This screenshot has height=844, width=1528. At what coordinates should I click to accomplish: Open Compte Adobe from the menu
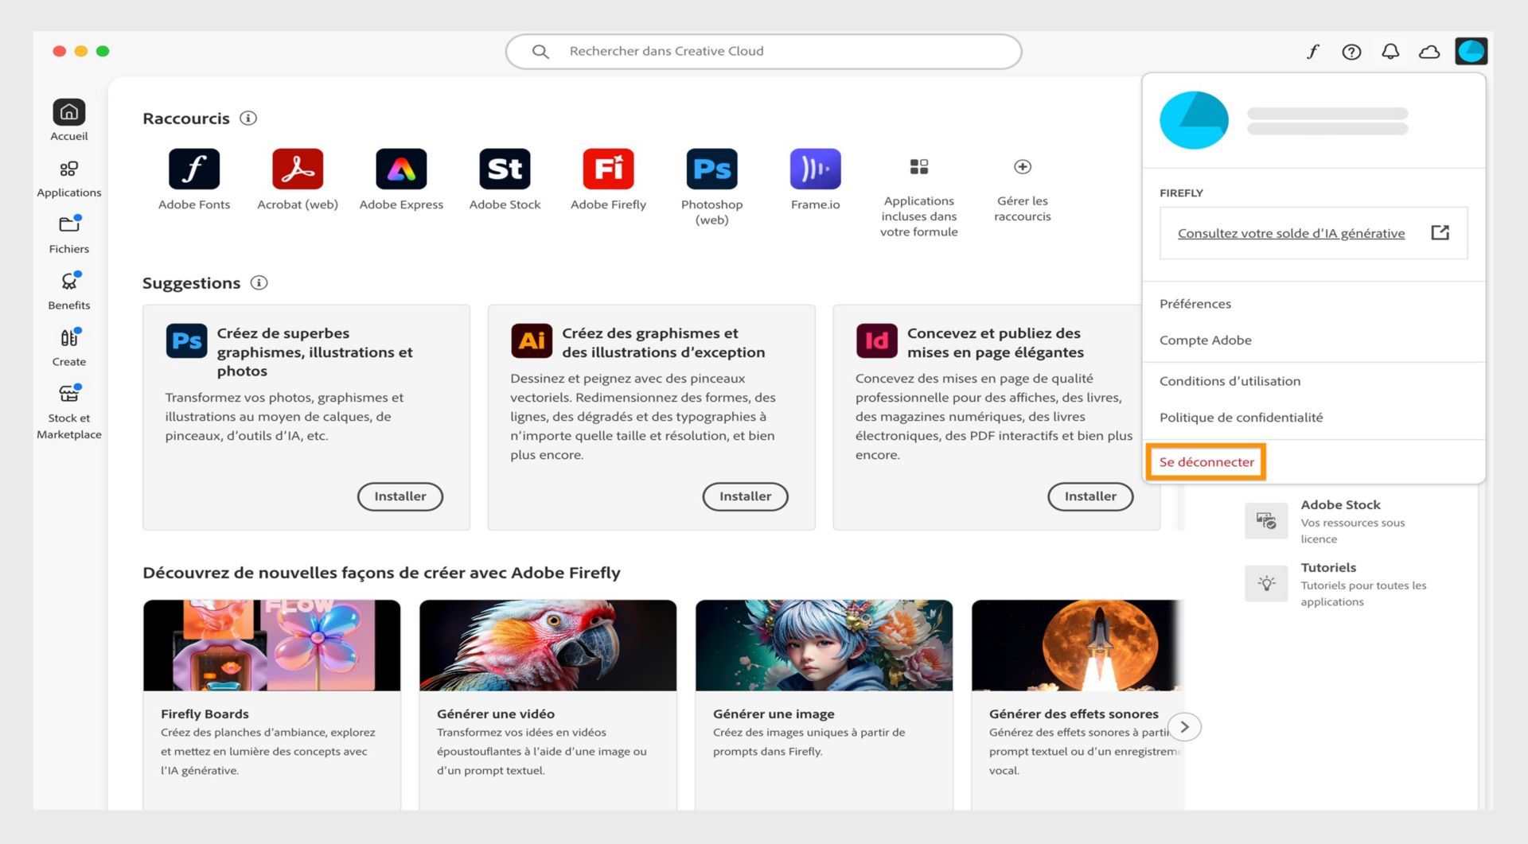coord(1206,340)
